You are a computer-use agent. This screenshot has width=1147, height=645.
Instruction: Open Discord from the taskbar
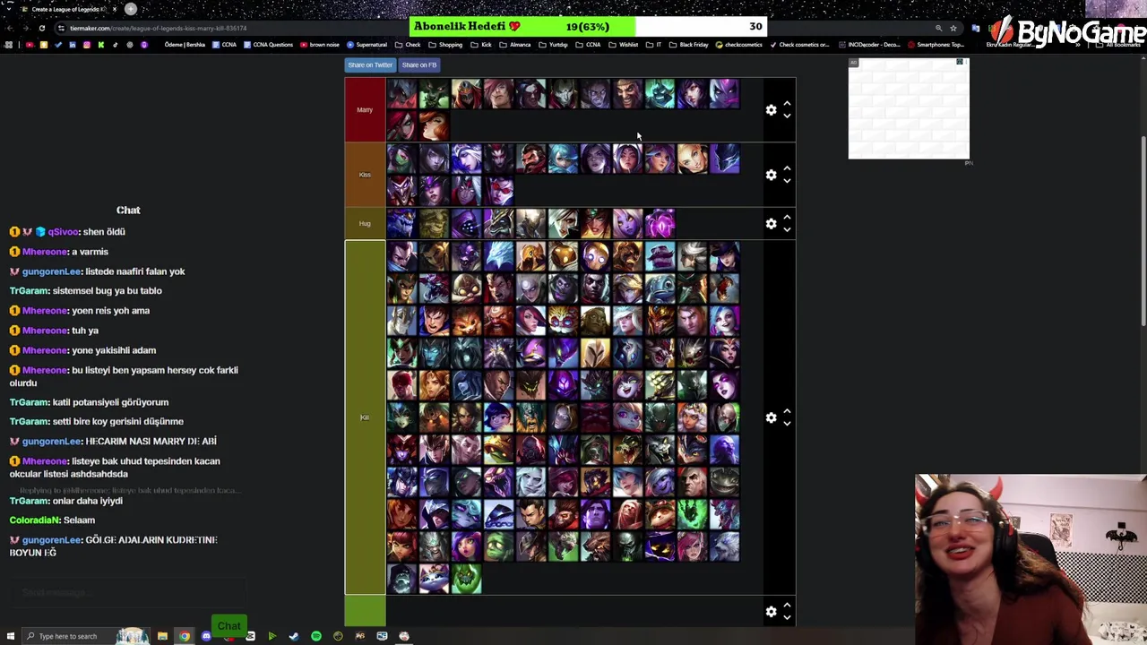(206, 636)
